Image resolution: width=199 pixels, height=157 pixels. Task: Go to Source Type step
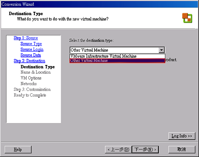(31, 44)
